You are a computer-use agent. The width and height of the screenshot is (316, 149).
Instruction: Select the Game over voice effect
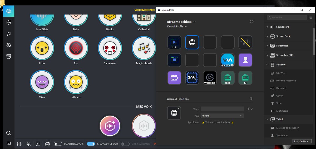click(110, 48)
